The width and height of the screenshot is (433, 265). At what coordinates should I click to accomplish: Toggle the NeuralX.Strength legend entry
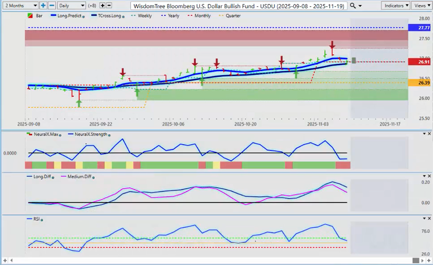coord(91,134)
